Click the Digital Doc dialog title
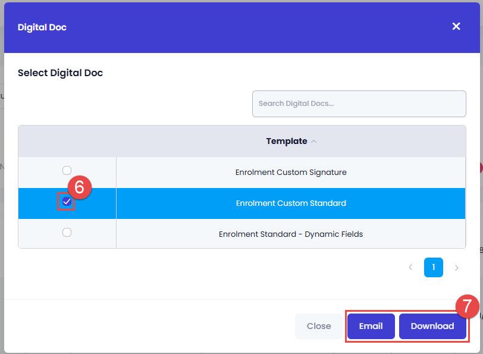483x354 pixels. point(42,27)
